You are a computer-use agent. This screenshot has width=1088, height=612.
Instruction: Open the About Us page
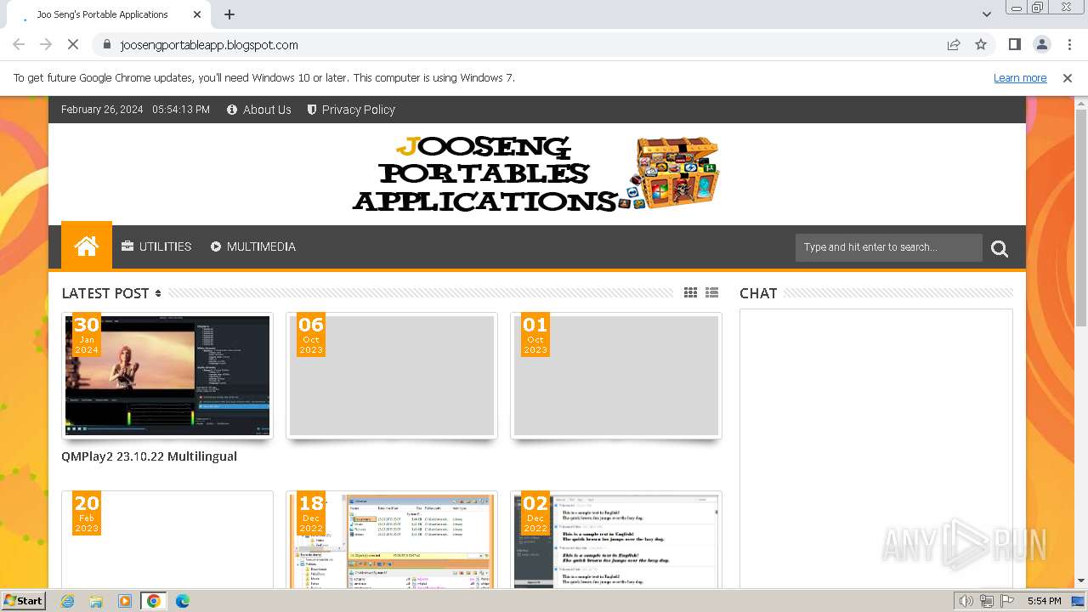pos(259,110)
